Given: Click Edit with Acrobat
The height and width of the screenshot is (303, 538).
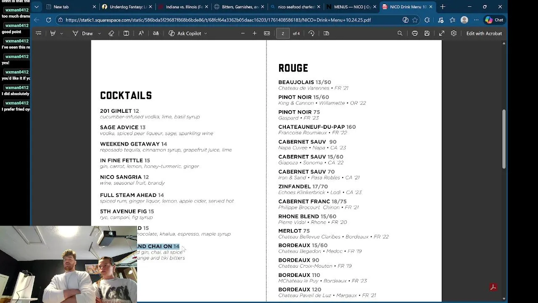Looking at the screenshot, I should [x=484, y=33].
